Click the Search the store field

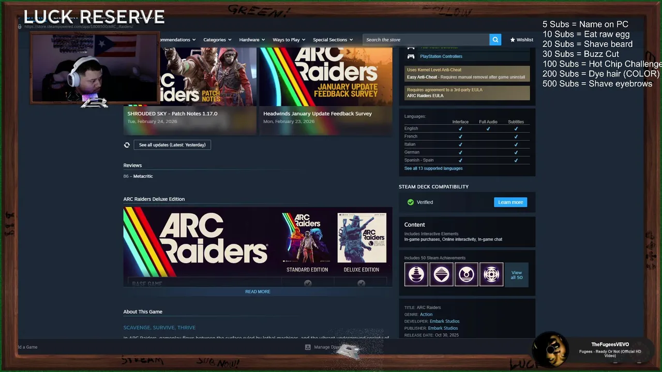(426, 40)
